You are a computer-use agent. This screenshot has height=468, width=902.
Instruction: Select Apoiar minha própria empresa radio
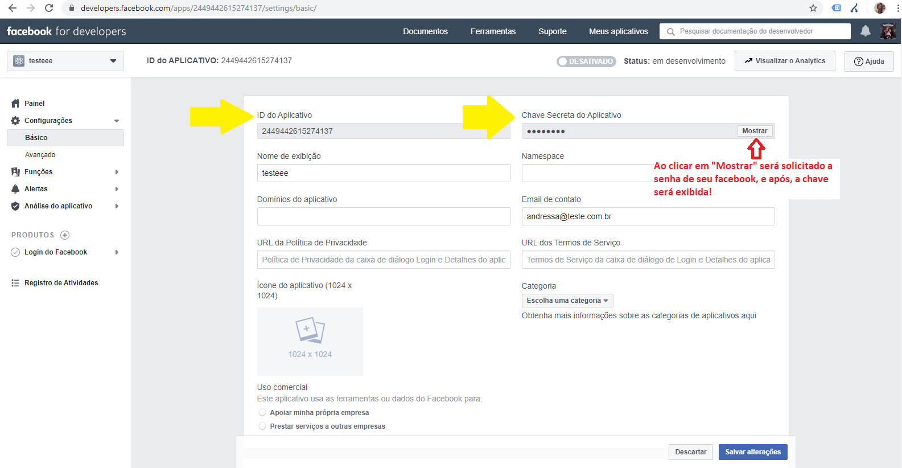click(x=262, y=412)
